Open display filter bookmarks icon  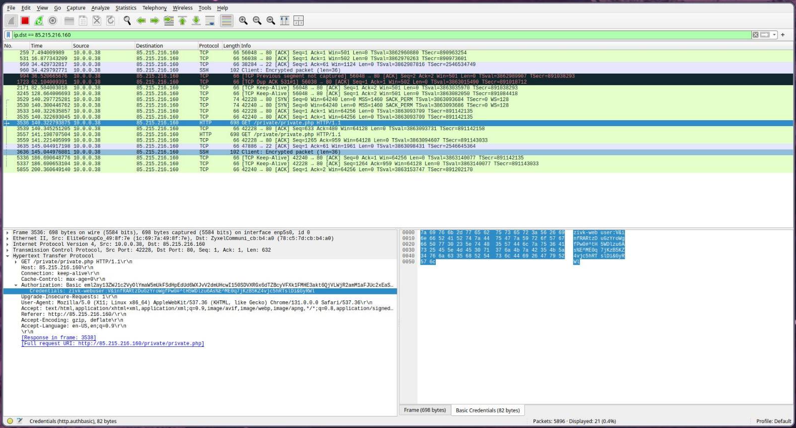pyautogui.click(x=8, y=35)
